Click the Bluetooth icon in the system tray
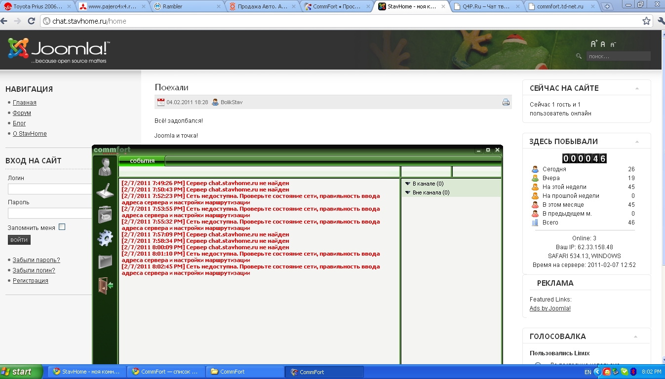Screen dimensions: 665x379 pyautogui.click(x=633, y=372)
